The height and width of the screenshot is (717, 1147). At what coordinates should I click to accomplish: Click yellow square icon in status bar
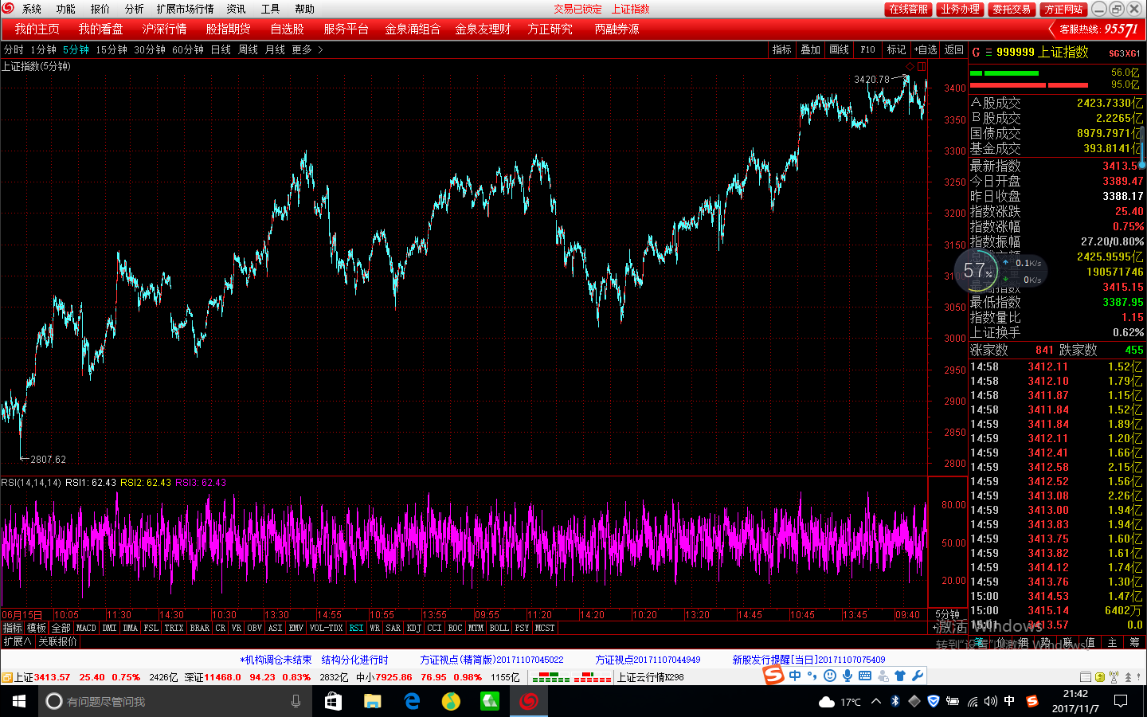pyautogui.click(x=1100, y=677)
